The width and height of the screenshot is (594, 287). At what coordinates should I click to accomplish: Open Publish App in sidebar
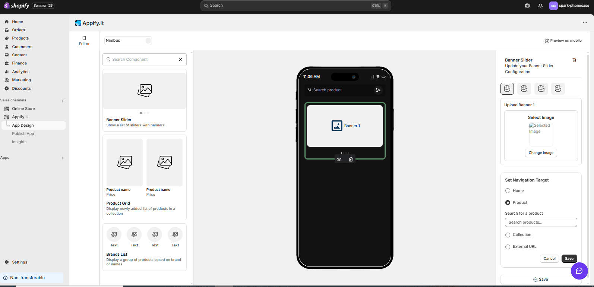coord(23,134)
